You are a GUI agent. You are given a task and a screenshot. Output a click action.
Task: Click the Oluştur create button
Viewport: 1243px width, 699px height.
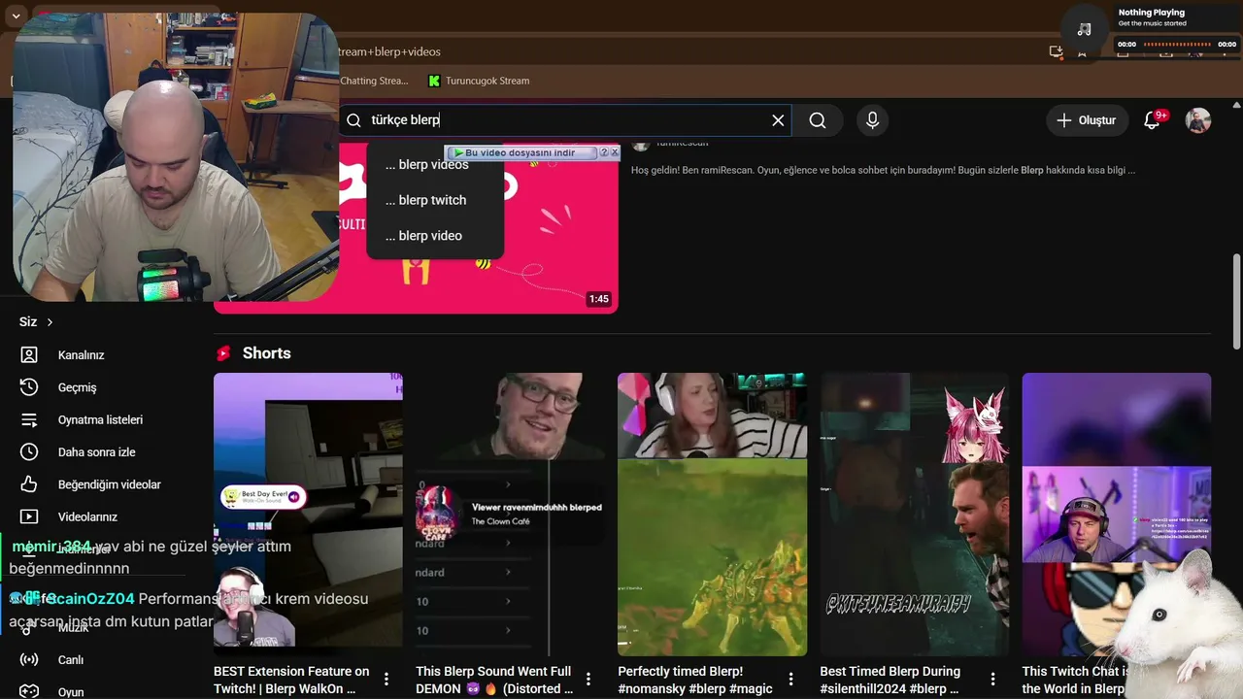(1088, 120)
